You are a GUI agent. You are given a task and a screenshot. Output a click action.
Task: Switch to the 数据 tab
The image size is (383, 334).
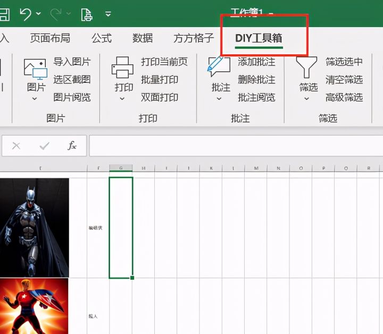[x=143, y=38]
